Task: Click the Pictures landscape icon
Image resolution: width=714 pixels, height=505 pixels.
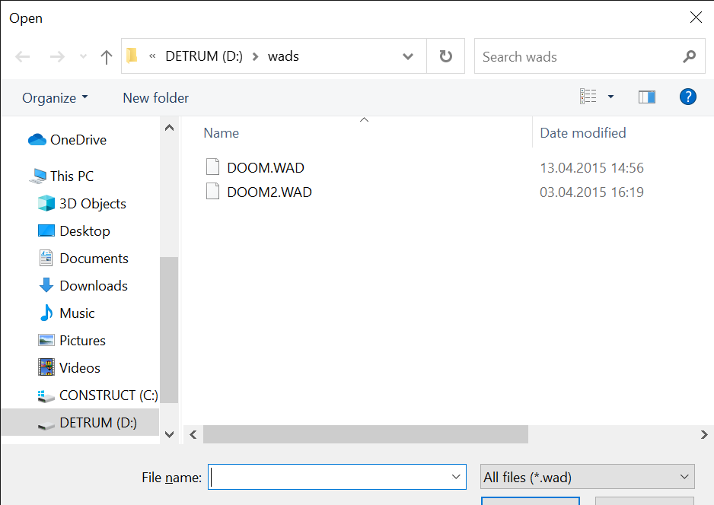Action: tap(46, 340)
